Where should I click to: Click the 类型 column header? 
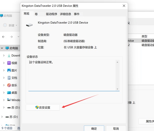point(144,36)
